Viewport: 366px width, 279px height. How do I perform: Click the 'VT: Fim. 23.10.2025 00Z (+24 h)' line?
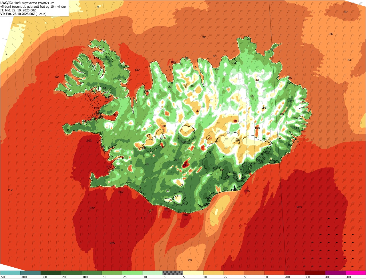coord(23,14)
